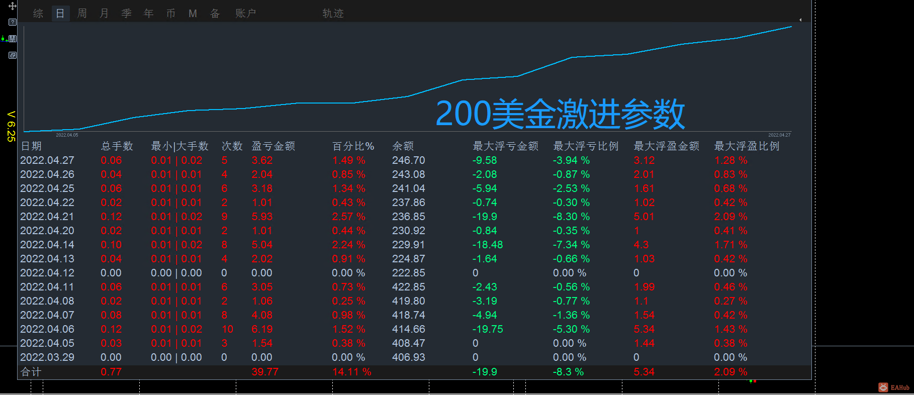Viewport: 914px width, 395px height.
Task: Click total lots 0.77
Action: click(x=111, y=372)
